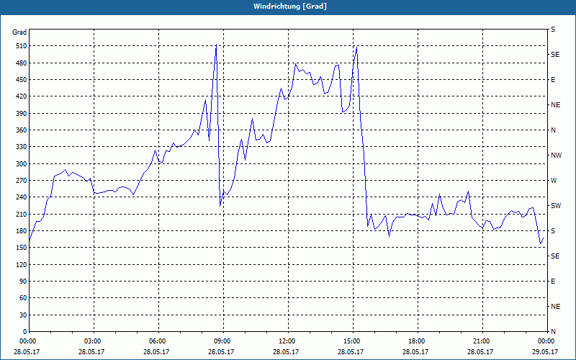Viewport: 576px width, 360px height.
Task: Click the S compass label beside 180 gridline
Action: click(553, 231)
